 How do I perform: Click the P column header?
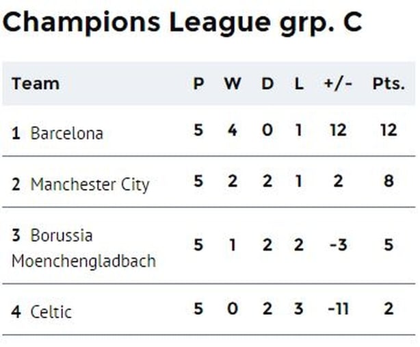coord(198,83)
